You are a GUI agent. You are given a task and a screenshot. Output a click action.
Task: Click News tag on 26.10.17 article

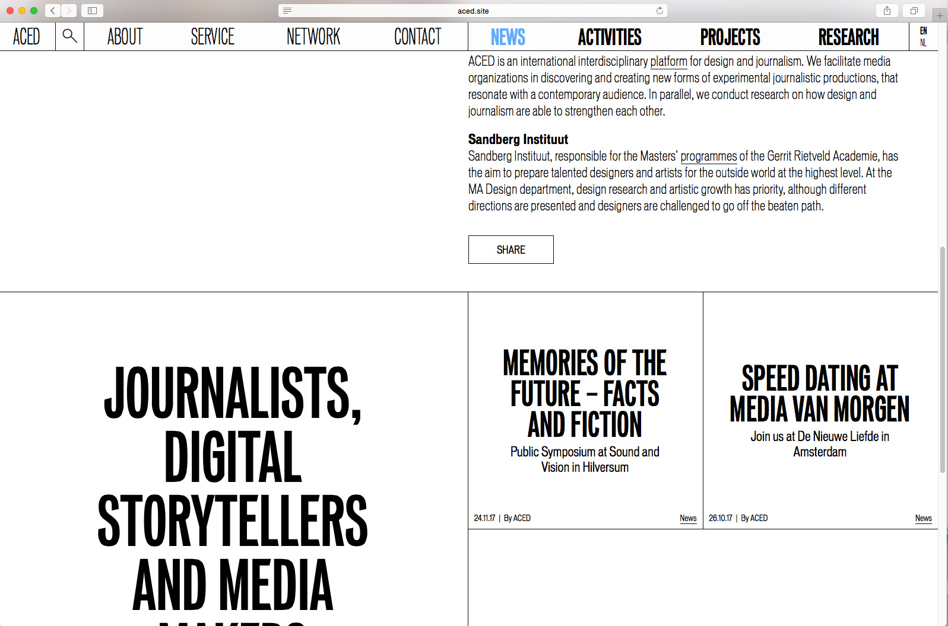pyautogui.click(x=923, y=518)
